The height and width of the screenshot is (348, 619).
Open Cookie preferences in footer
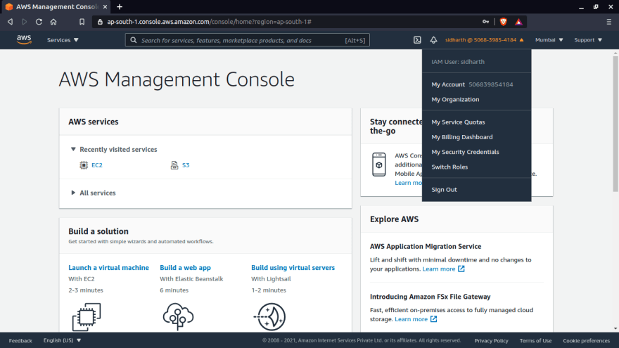point(586,340)
